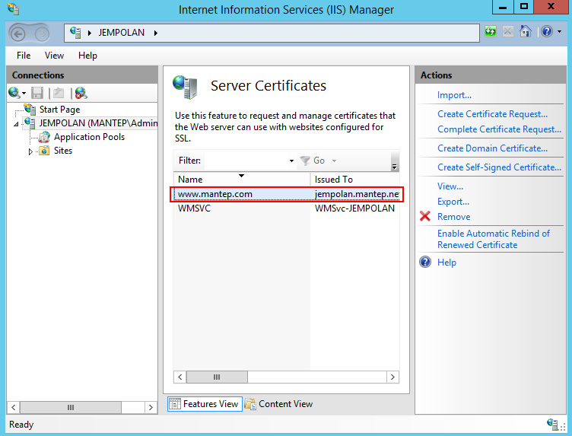Viewport: 572px width, 436px height.
Task: Select Application Pools in the tree
Action: tap(90, 137)
